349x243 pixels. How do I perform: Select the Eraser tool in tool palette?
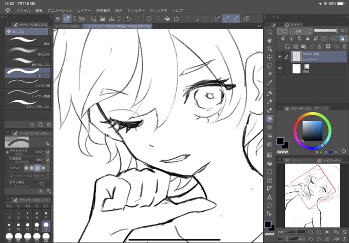coord(269,119)
